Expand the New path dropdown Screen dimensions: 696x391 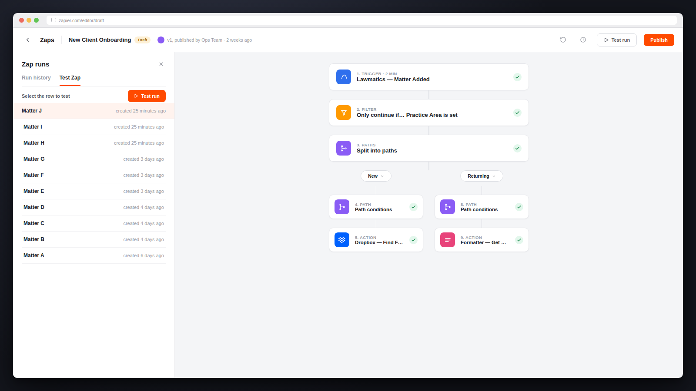pos(376,176)
